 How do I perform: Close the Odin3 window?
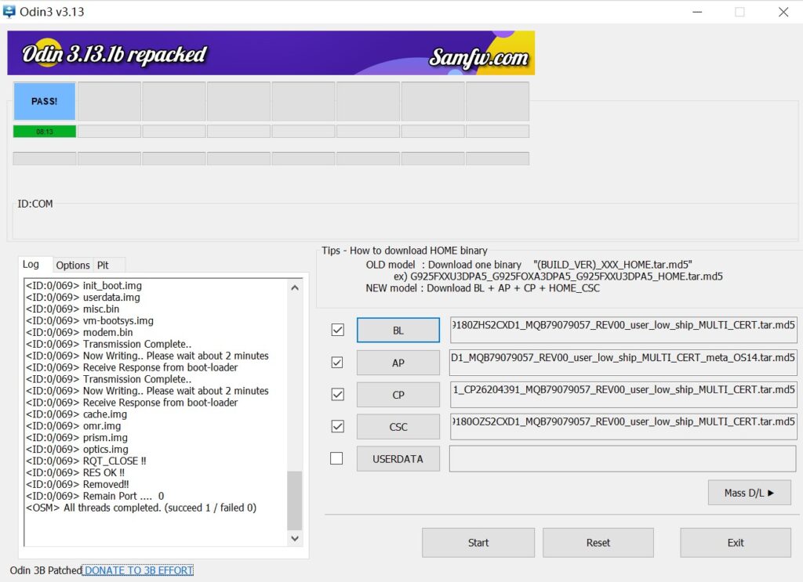pos(783,12)
